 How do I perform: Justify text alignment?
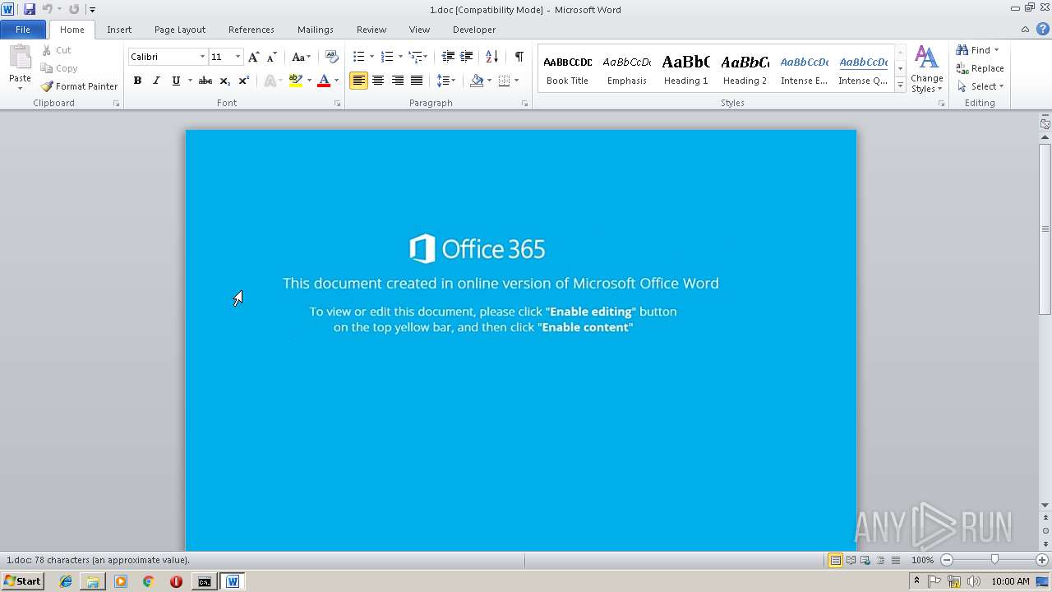(x=417, y=81)
